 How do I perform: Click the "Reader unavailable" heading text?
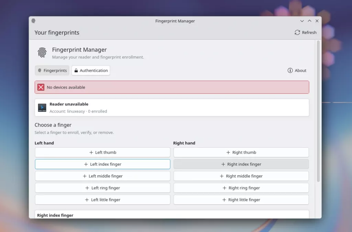click(69, 104)
